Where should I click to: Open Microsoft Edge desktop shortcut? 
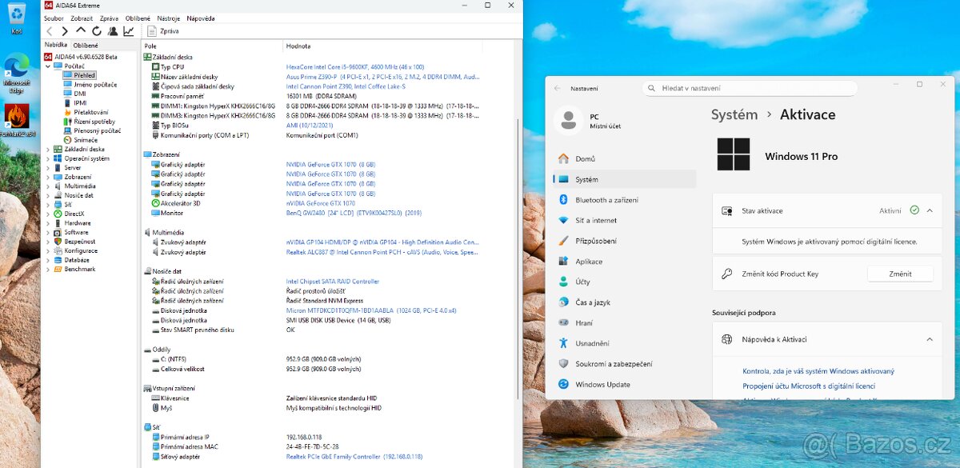[16, 68]
